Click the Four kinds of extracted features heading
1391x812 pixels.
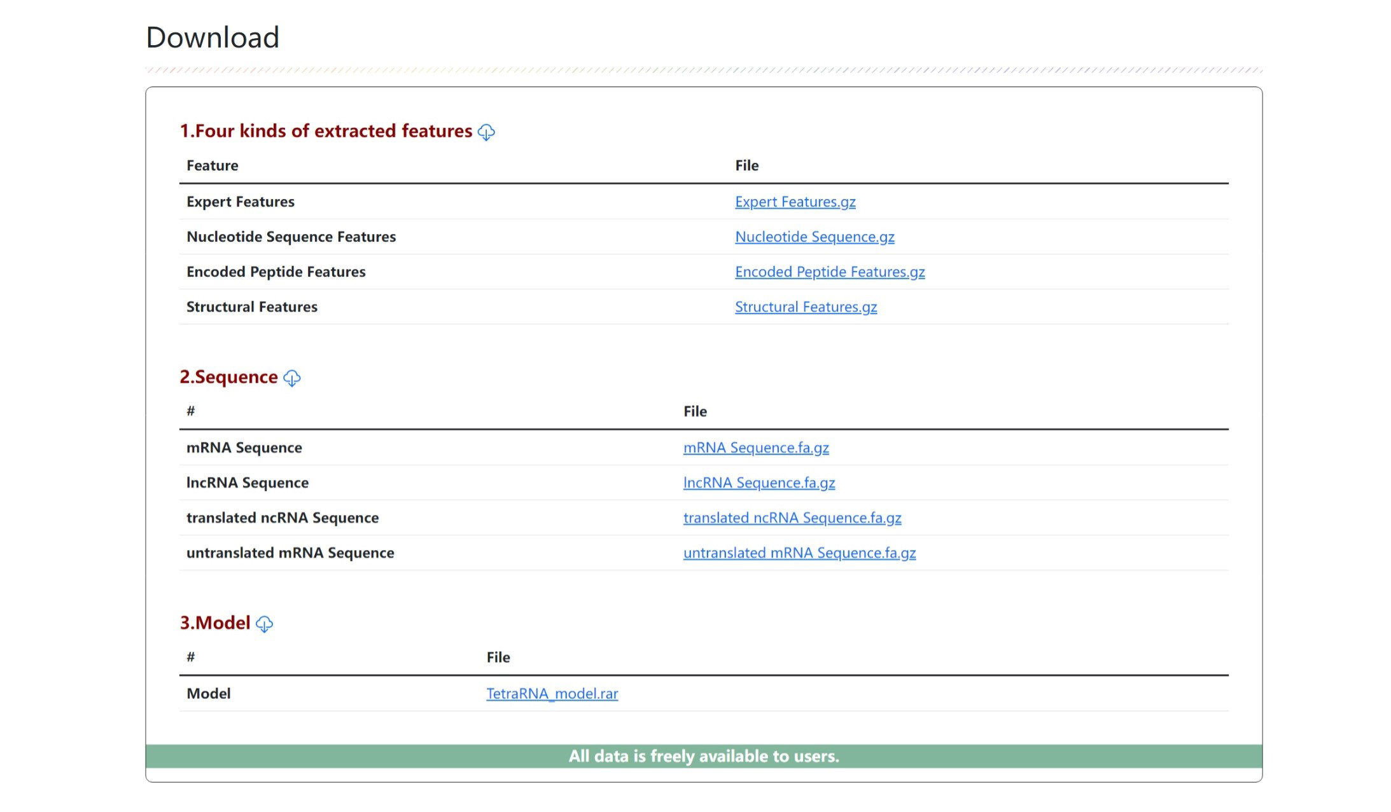[x=326, y=131]
